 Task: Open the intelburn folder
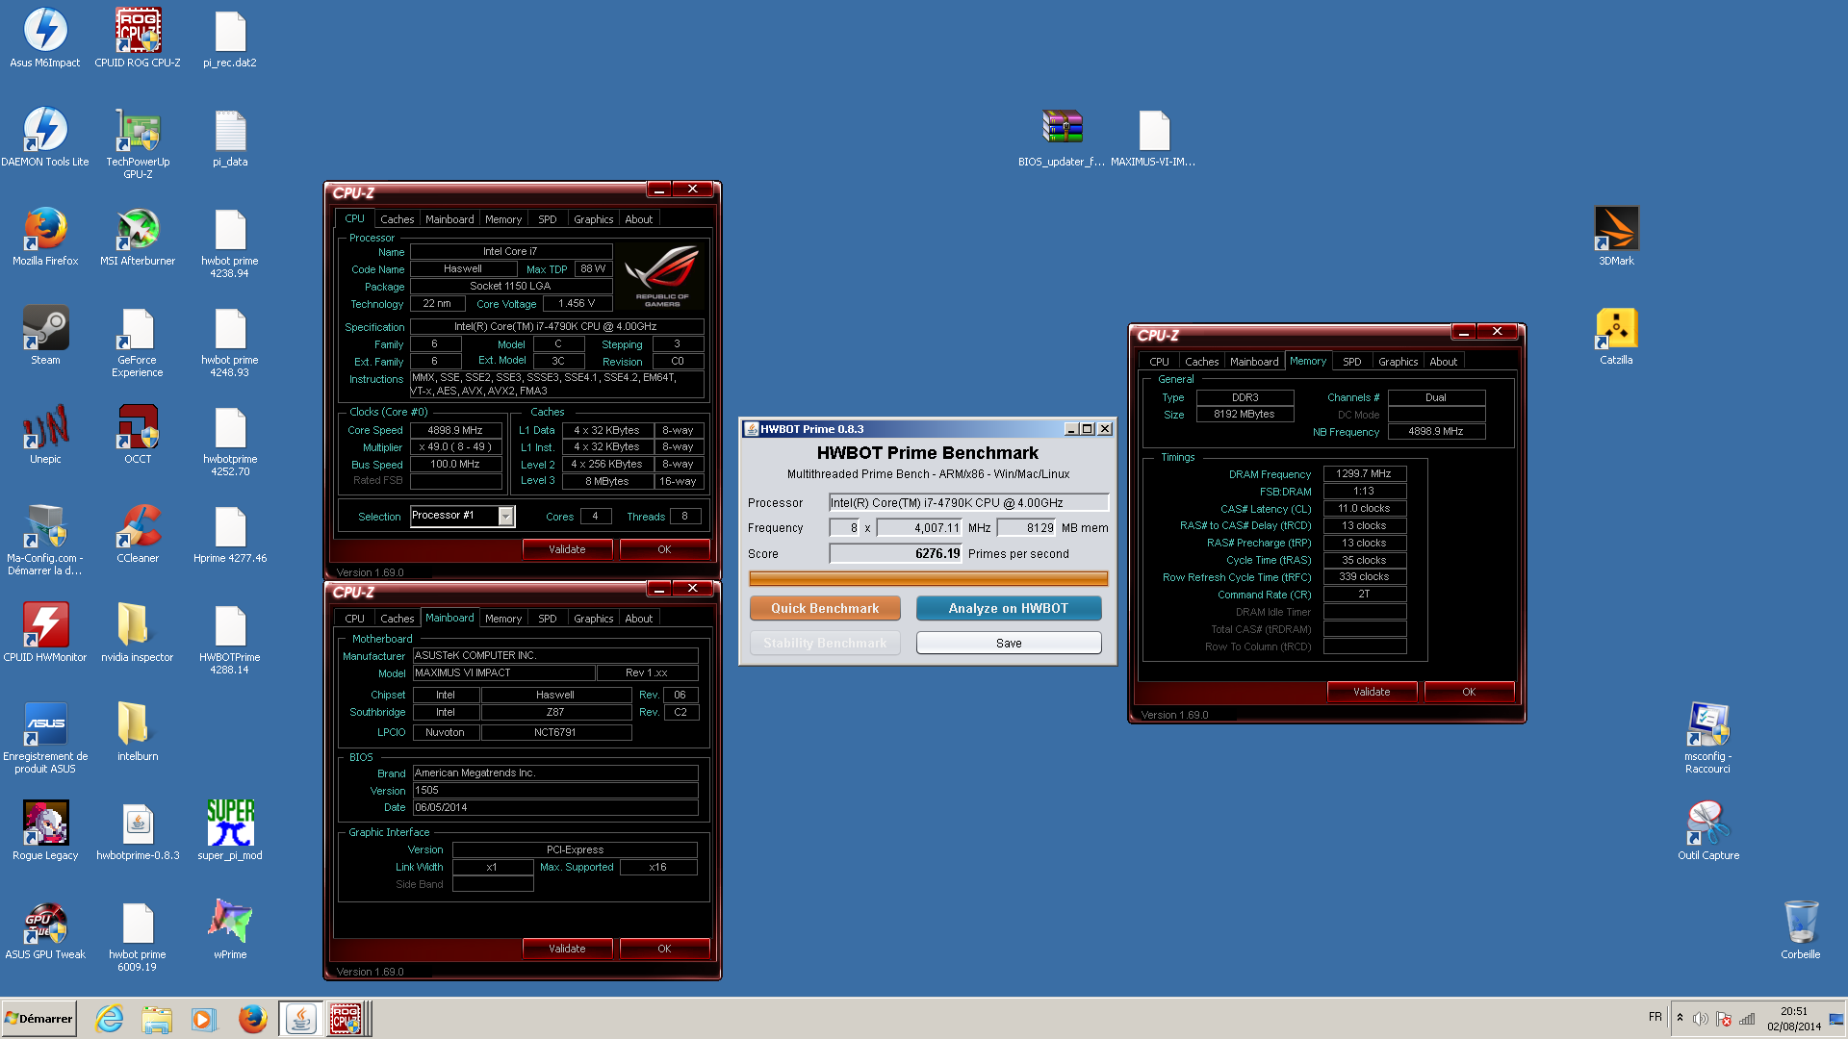[x=138, y=732]
